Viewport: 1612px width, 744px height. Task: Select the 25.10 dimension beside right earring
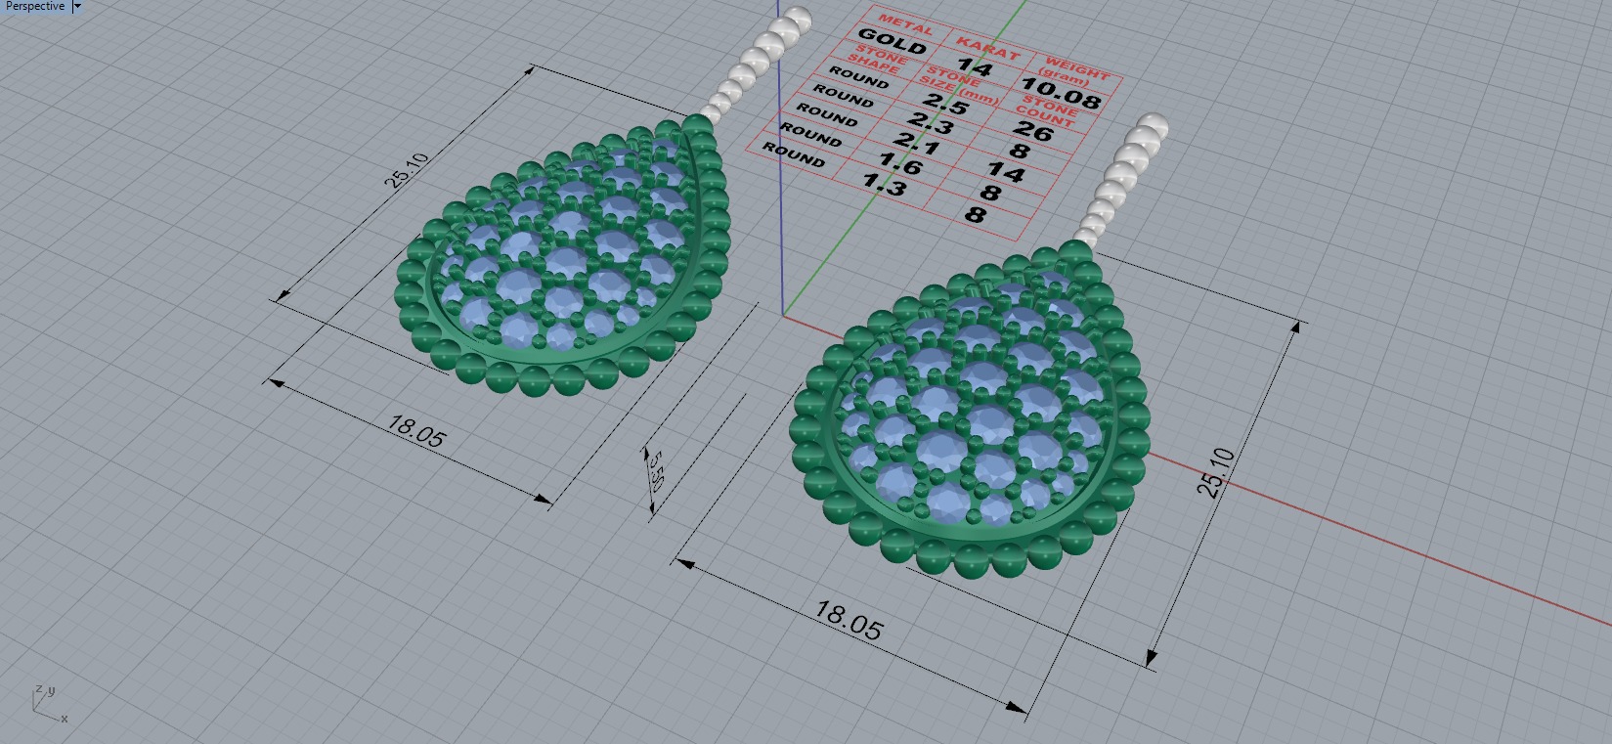pyautogui.click(x=1217, y=472)
